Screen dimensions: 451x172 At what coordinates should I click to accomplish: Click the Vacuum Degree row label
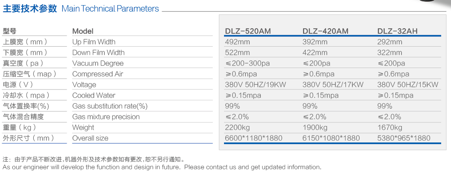(97, 63)
